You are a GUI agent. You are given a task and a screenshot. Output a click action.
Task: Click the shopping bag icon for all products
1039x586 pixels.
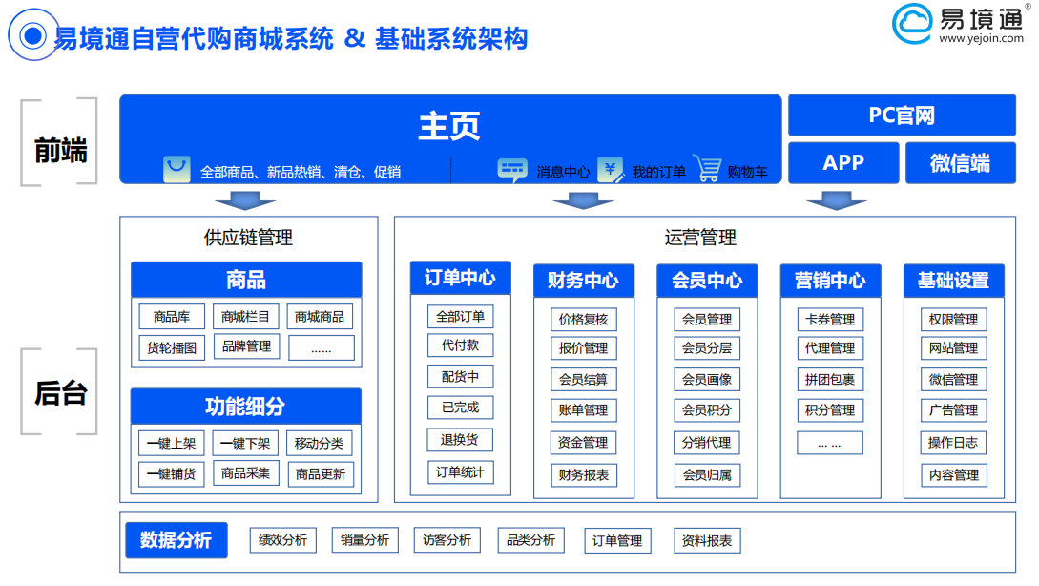pos(177,169)
